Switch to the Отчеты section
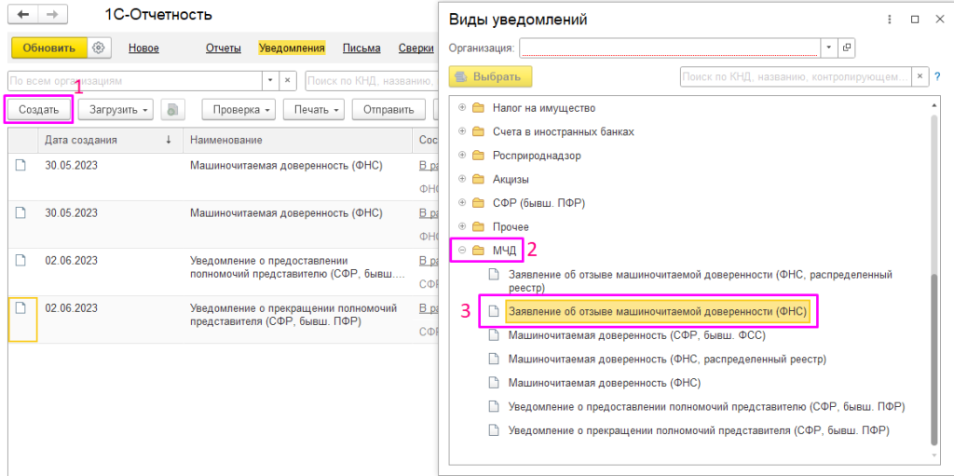 point(224,48)
